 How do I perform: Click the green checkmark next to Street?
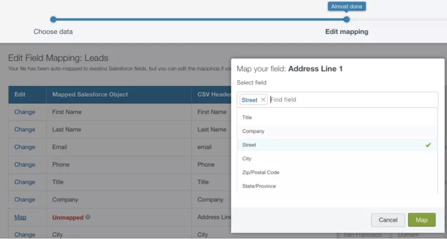(x=428, y=145)
